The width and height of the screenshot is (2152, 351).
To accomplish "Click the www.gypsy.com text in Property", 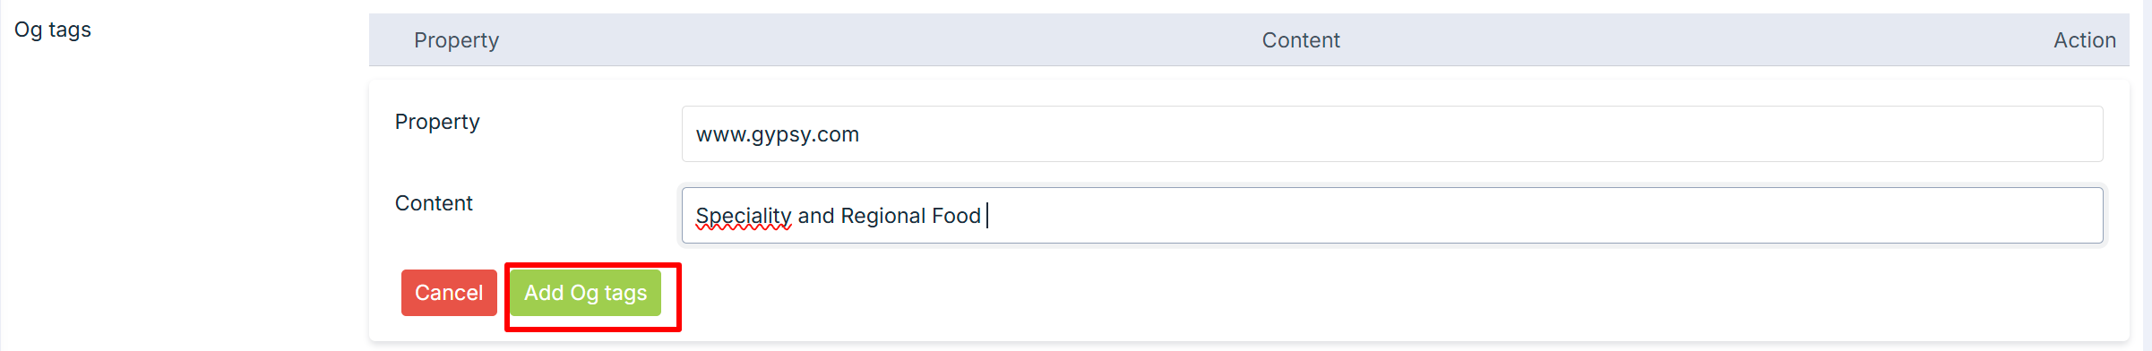I will click(x=778, y=134).
